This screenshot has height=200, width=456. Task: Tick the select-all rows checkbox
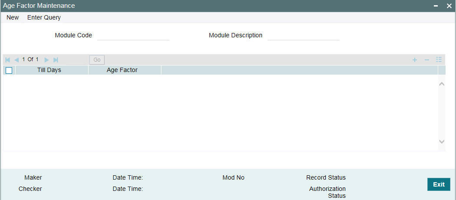point(9,70)
